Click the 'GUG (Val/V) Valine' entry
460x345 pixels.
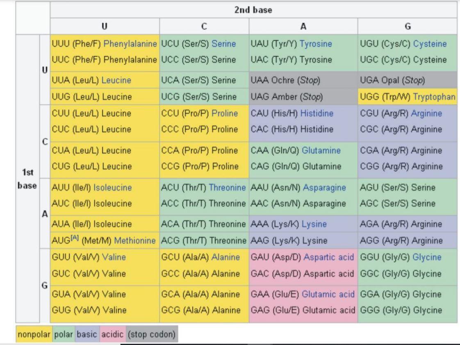[x=89, y=310]
